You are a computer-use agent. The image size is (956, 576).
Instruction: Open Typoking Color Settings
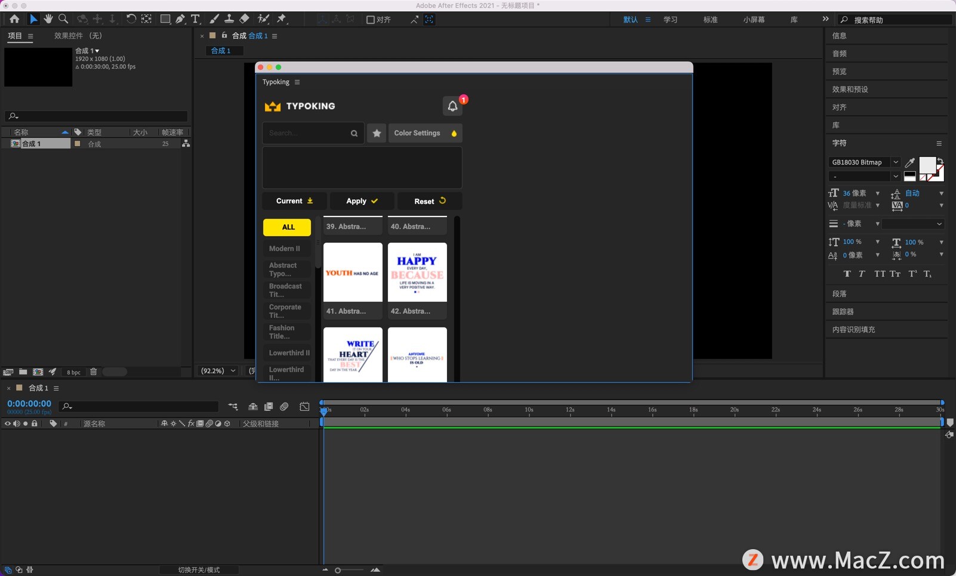point(425,133)
